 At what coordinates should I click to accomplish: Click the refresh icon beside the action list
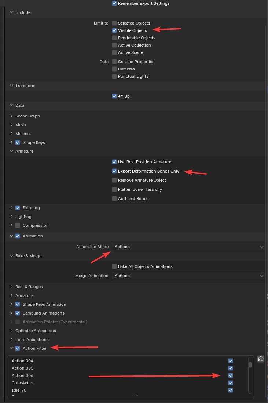pyautogui.click(x=261, y=359)
